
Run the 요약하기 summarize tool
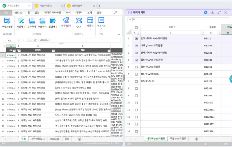click(32, 23)
